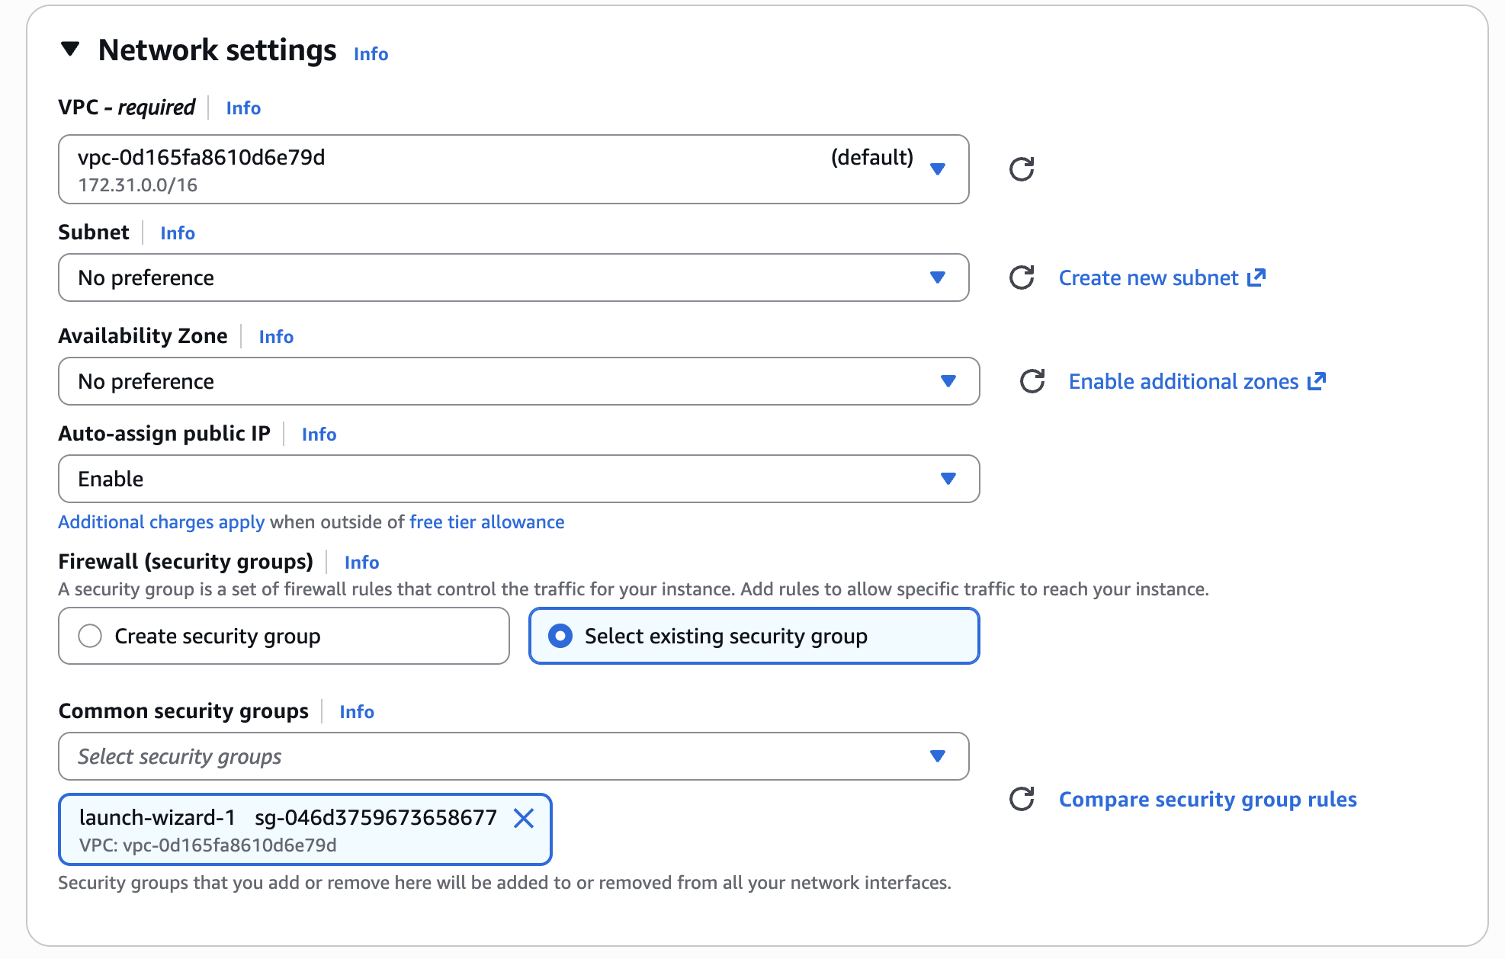
Task: Refresh the VPC list
Action: (1021, 169)
